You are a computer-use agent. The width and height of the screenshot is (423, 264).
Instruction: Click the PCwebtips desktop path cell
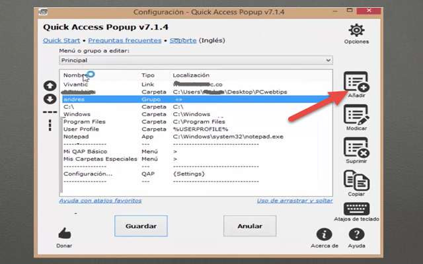(230, 92)
